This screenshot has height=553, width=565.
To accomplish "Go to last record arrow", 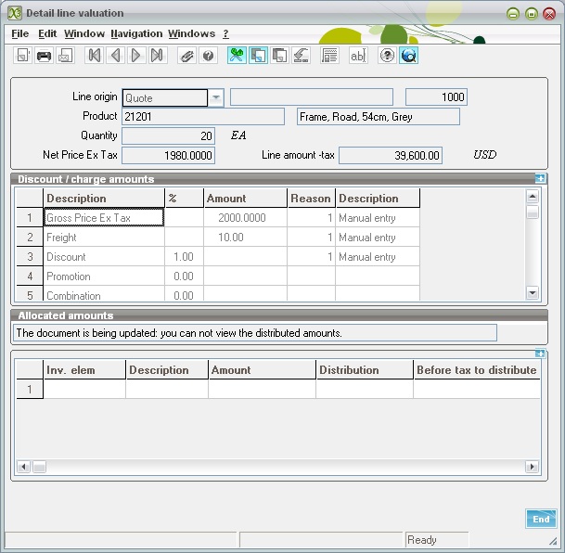I will (158, 56).
